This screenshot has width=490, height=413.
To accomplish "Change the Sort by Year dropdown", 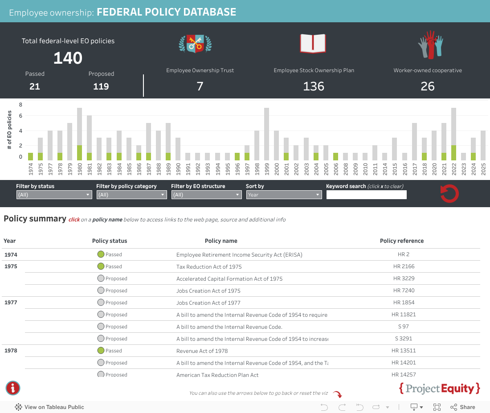I will pyautogui.click(x=284, y=195).
